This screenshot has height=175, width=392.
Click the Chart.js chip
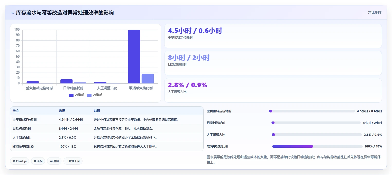tap(20, 161)
